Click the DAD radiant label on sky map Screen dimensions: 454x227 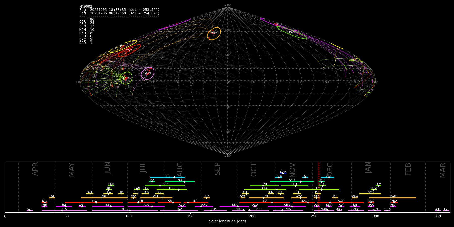[292, 33]
